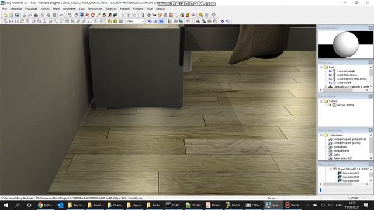The height and width of the screenshot is (210, 374).
Task: Click the highlighted blue active toolbar icon
Action: tap(82, 15)
